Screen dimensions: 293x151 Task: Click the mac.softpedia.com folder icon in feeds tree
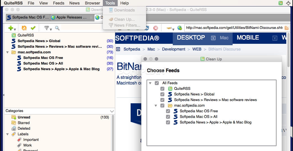14,52
